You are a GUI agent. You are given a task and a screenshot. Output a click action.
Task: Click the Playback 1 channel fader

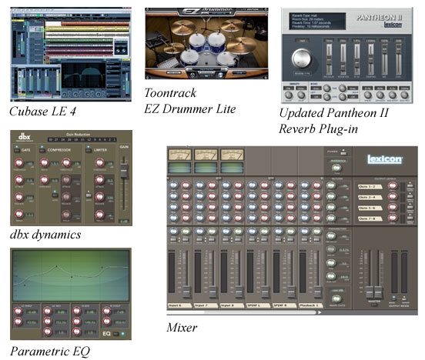point(317,292)
